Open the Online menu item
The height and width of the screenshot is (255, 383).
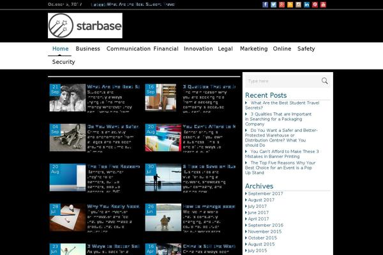pyautogui.click(x=282, y=49)
